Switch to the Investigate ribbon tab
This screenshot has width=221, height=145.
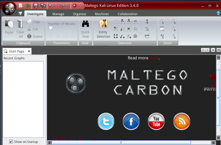(x=35, y=14)
